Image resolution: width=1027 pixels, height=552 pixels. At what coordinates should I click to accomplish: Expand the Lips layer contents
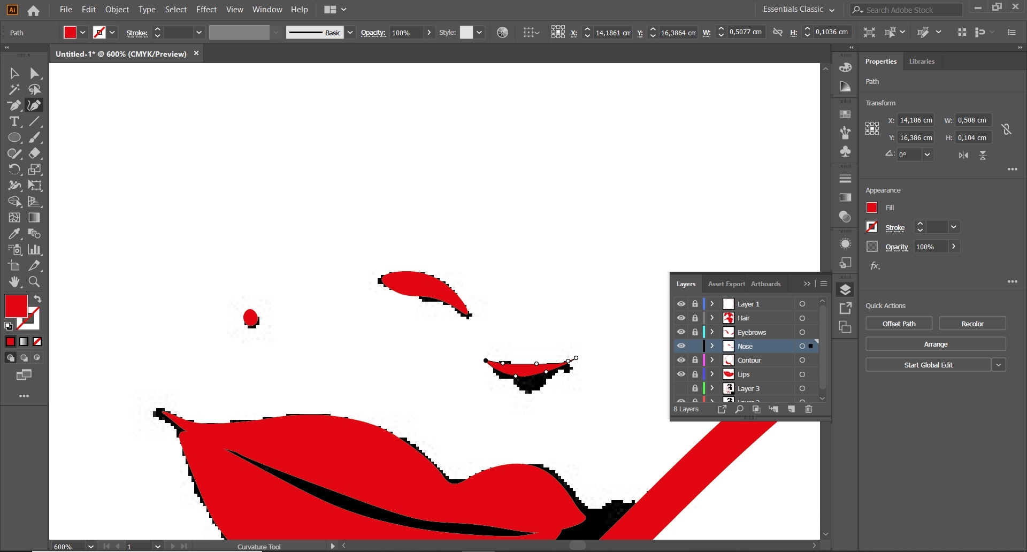click(x=712, y=374)
